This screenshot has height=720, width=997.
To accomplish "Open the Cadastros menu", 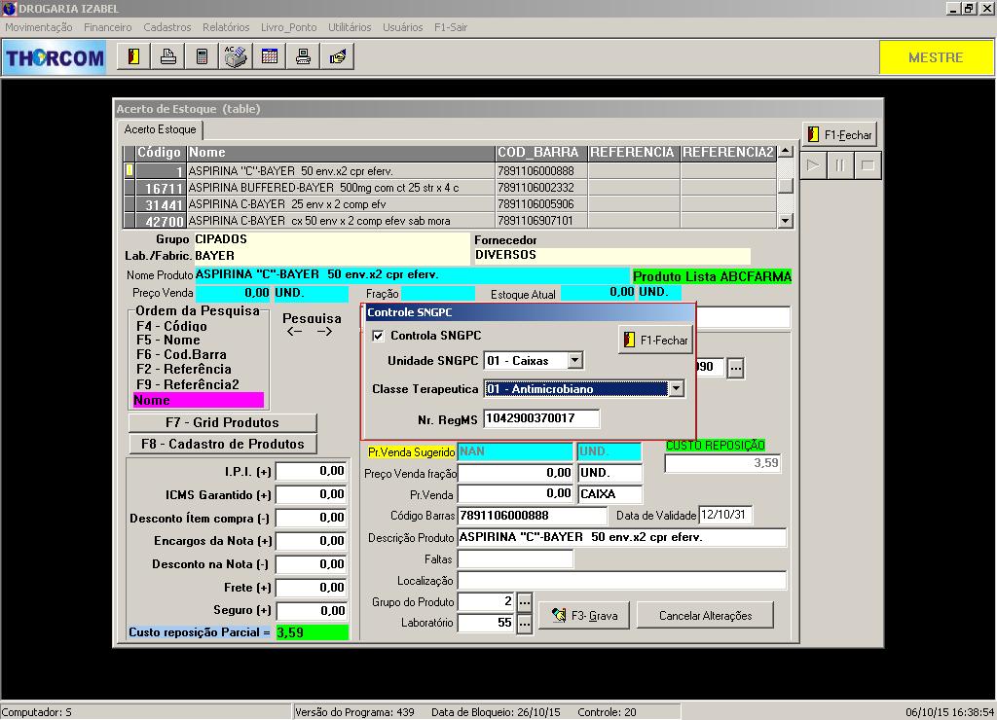I will (167, 27).
